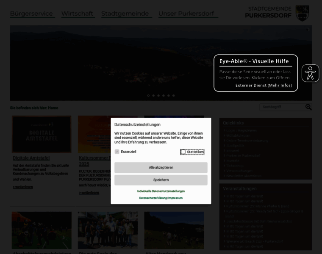The height and width of the screenshot is (254, 322).
Task: Open the Jakobifestmesse mit Wienerwaldchor event
Action: coord(259,221)
